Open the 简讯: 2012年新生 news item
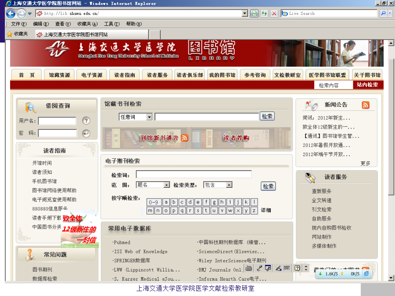The height and width of the screenshot is (296, 395). (x=326, y=118)
